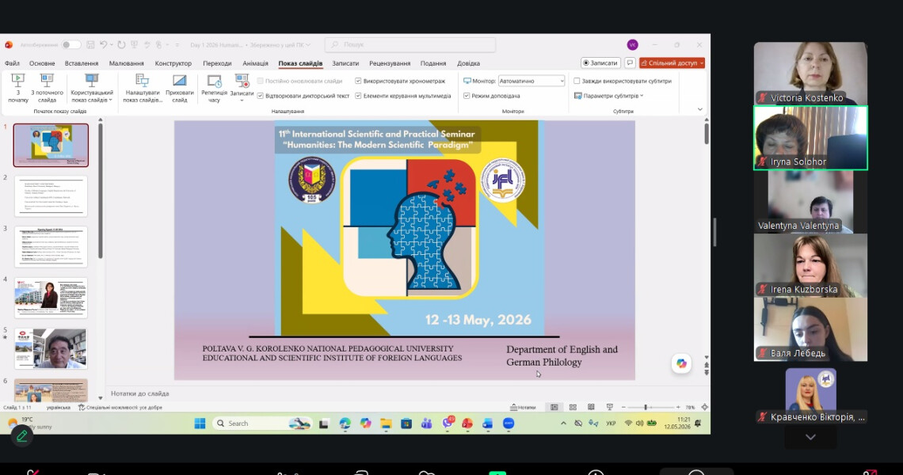This screenshot has width=903, height=475.
Task: Toggle Нотатки button in status bar
Action: click(x=524, y=407)
